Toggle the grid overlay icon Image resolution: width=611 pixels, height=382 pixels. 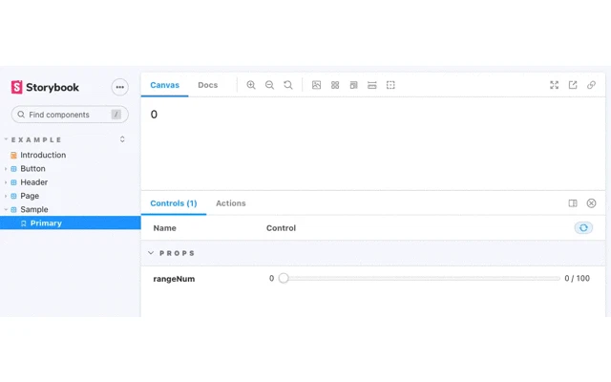(335, 85)
